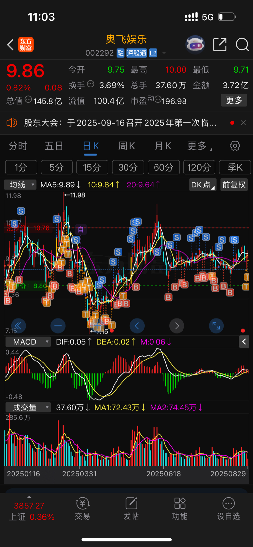Open the 成交量 indicator dropdown

(x=28, y=408)
